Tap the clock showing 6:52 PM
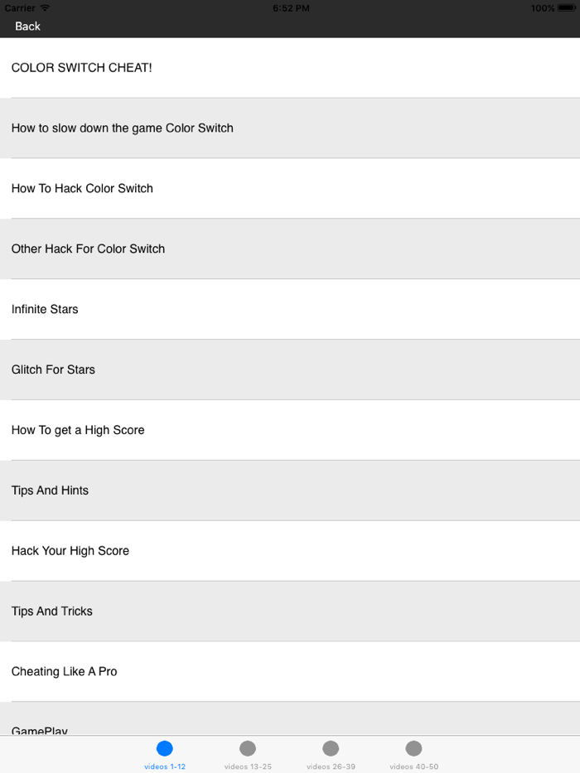 289,7
